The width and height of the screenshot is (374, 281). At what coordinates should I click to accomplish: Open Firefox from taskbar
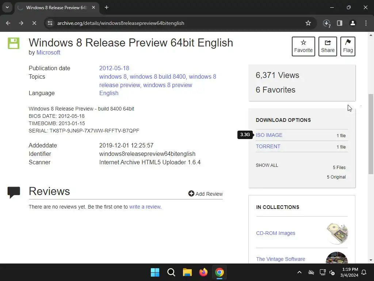(203, 272)
